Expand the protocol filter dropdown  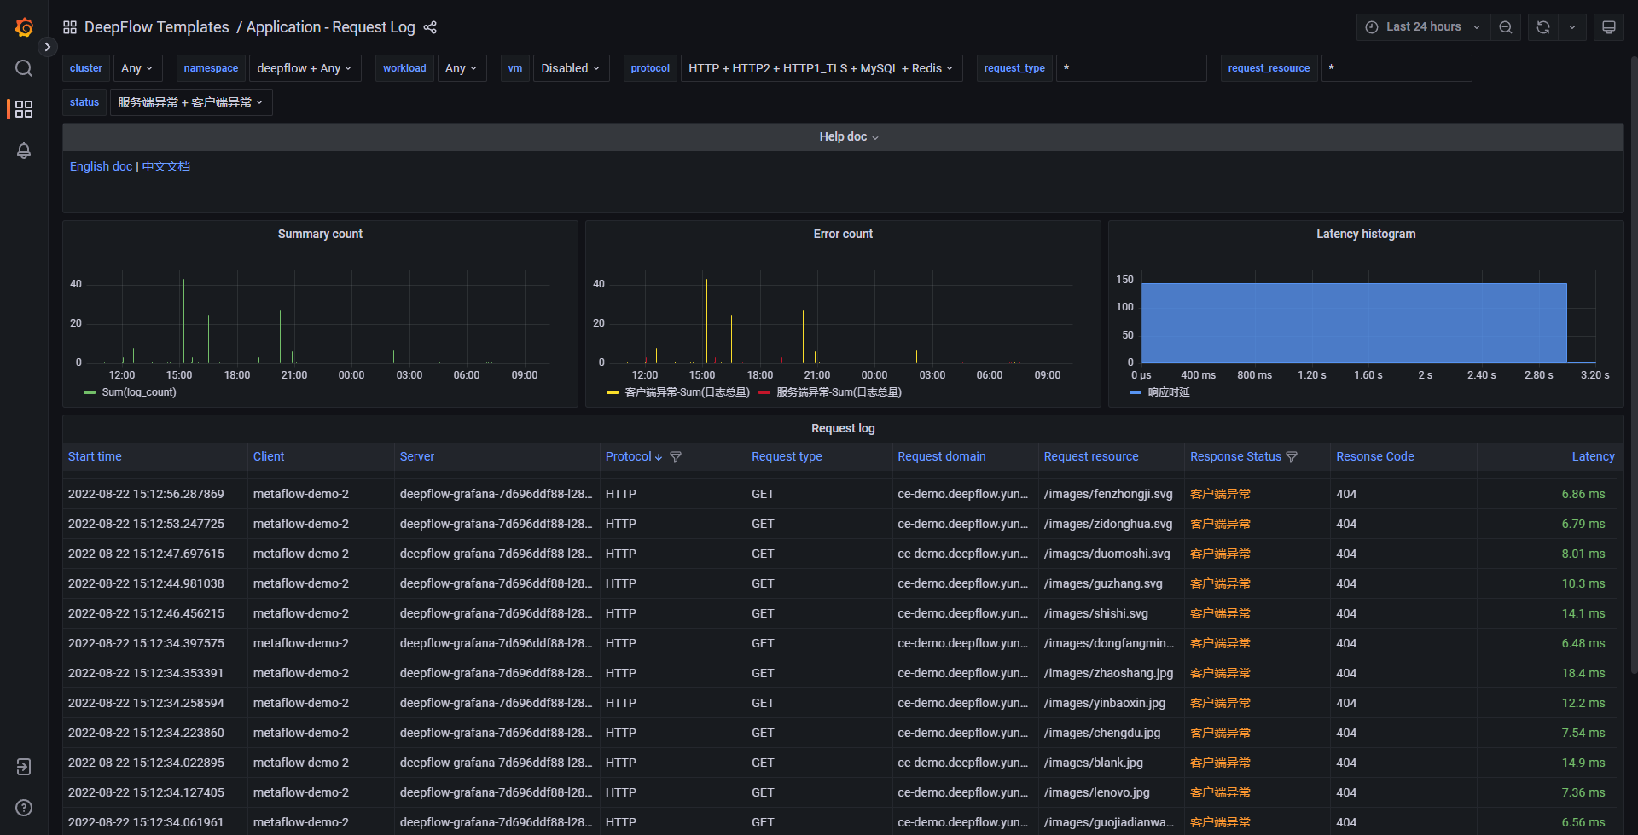pyautogui.click(x=821, y=68)
